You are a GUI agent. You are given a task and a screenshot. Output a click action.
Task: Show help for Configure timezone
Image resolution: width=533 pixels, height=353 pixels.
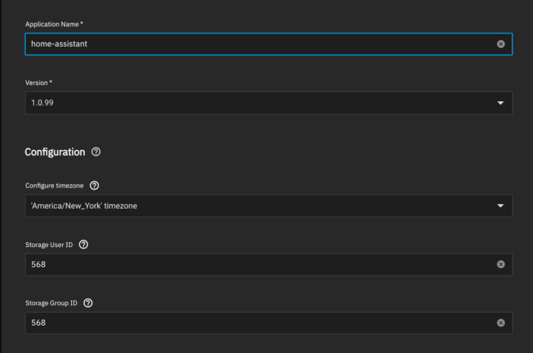click(94, 185)
